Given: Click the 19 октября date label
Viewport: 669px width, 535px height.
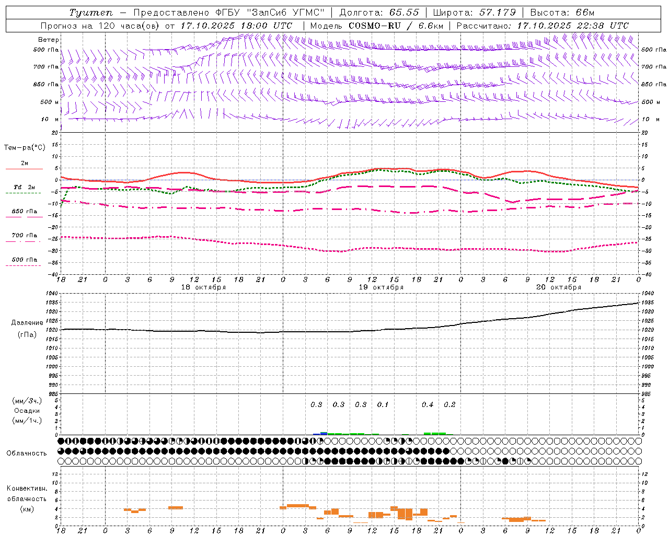Looking at the screenshot, I should (x=381, y=287).
